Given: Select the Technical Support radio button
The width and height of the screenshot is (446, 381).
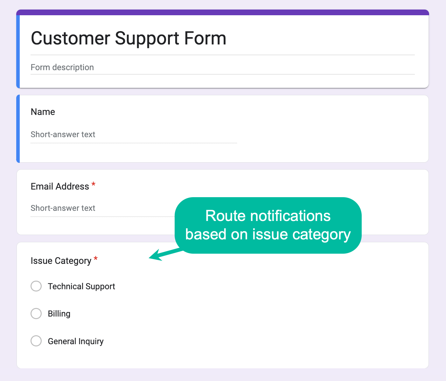Looking at the screenshot, I should point(36,286).
